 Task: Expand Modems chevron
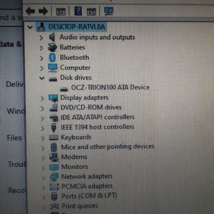coord(43,158)
